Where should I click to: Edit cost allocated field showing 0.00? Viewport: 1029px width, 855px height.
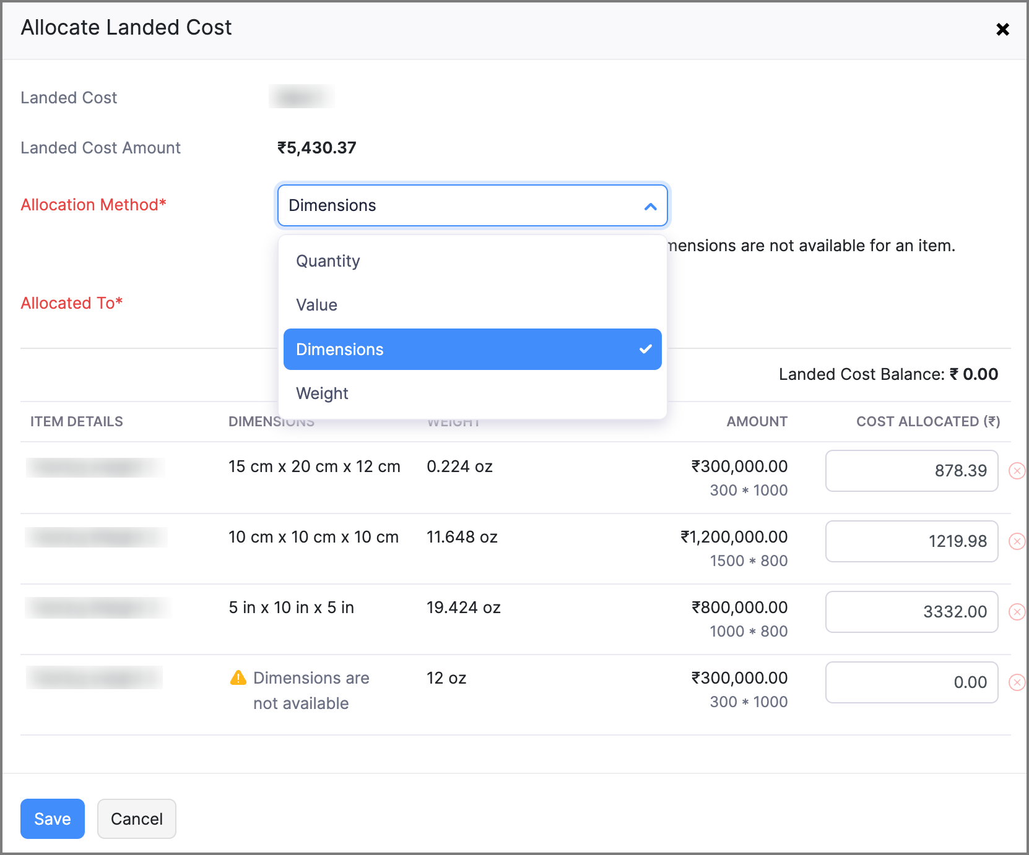pyautogui.click(x=911, y=682)
